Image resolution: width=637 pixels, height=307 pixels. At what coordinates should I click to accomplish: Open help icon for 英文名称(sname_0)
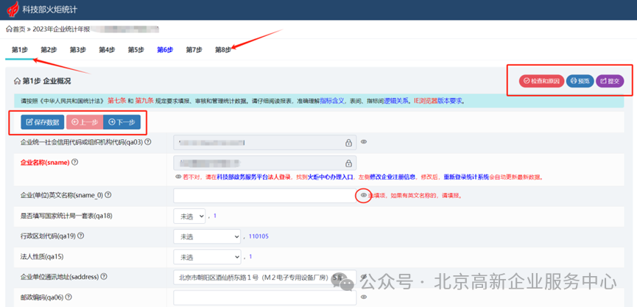(x=108, y=195)
